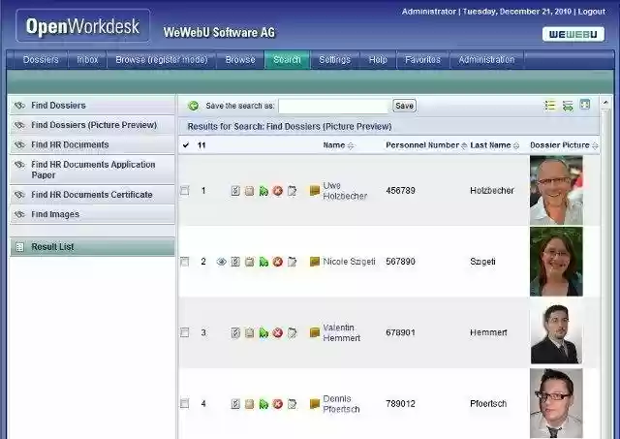Open the folder icon next to Nicole Szigeti
Screen dimensions: 620x439
315,262
